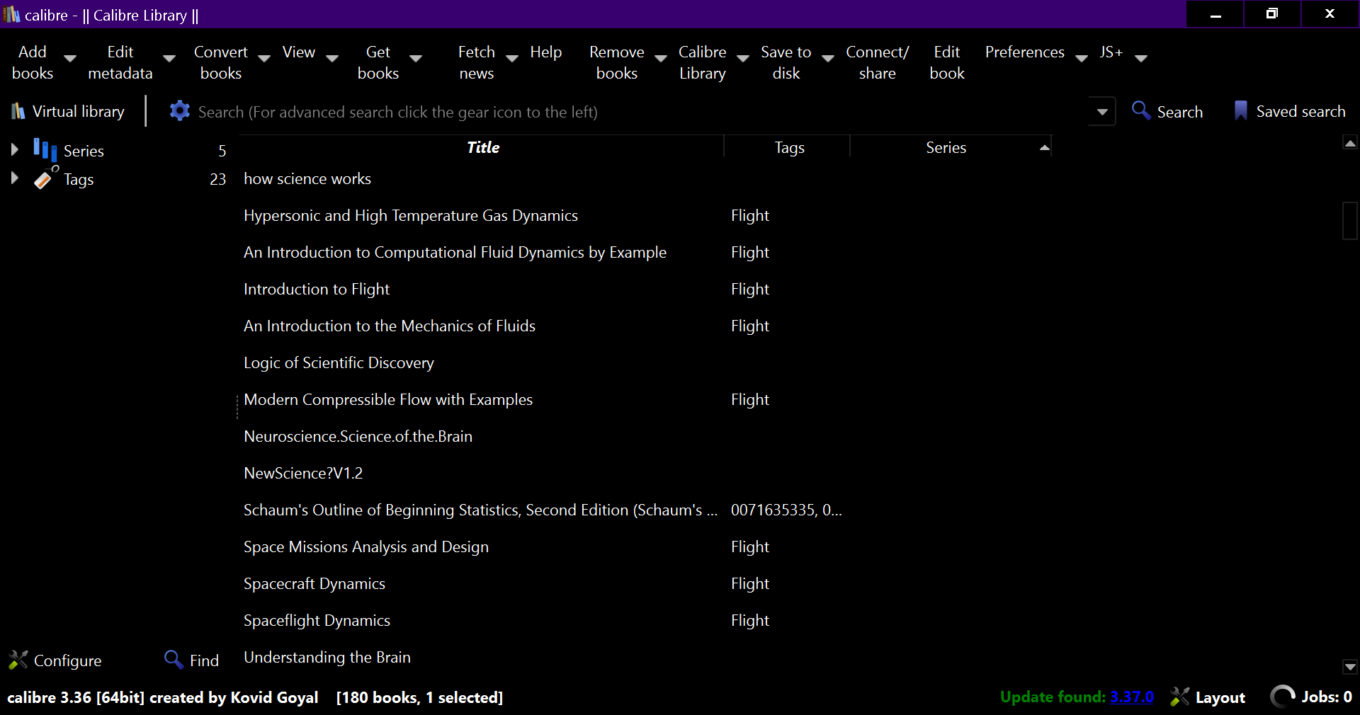Click the Jobs: 0 indicator
This screenshot has height=715, width=1360.
[x=1312, y=697]
